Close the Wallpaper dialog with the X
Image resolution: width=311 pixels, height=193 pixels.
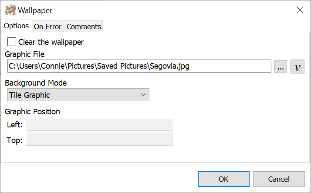(x=300, y=10)
